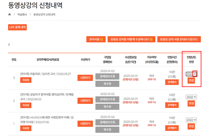Open 결제정보조회 for lecture number 3
Viewport: 208px width, 137px height.
107,76
